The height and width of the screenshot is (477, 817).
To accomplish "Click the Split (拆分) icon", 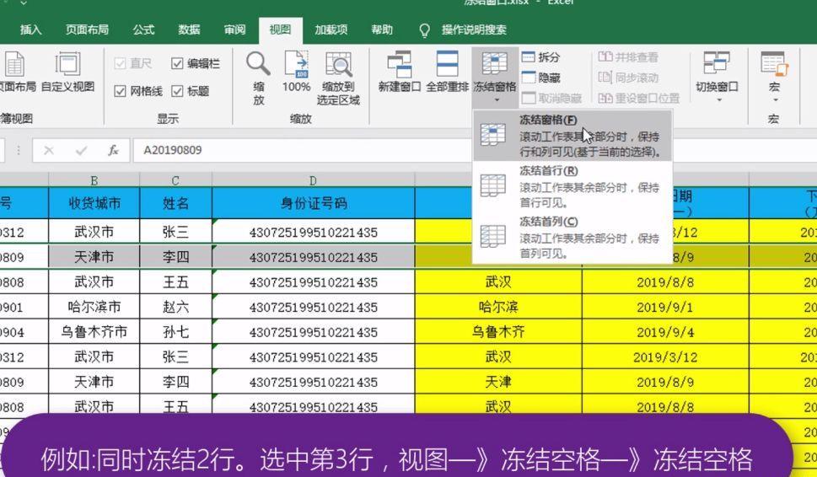I will click(529, 56).
